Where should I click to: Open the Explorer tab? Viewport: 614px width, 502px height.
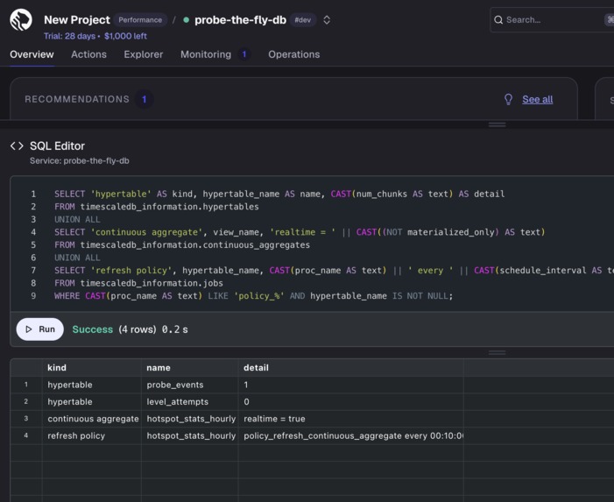(144, 54)
